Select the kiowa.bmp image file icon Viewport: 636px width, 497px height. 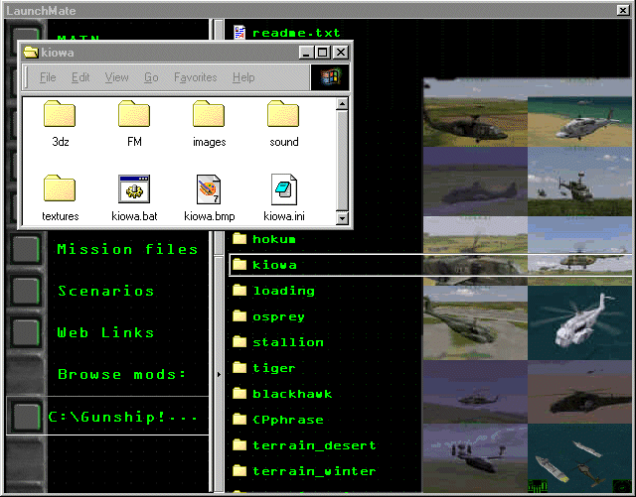209,189
